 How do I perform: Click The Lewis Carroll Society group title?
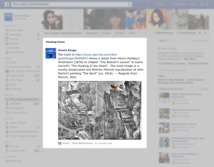click(63, 33)
